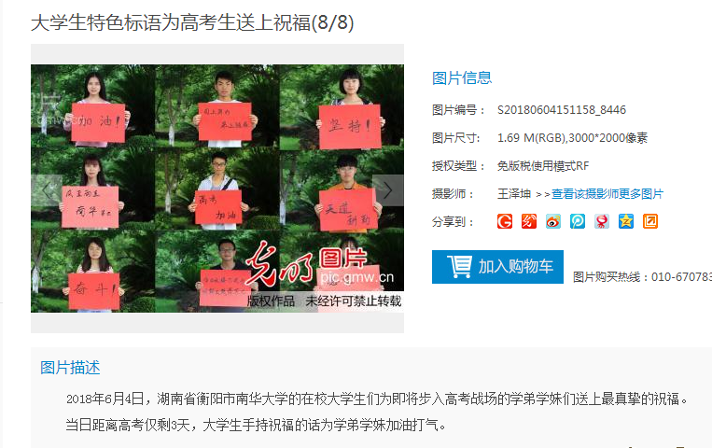Screen dimensions: 712x448
Task: Click photographer name 王泽坤
Action: (x=514, y=194)
